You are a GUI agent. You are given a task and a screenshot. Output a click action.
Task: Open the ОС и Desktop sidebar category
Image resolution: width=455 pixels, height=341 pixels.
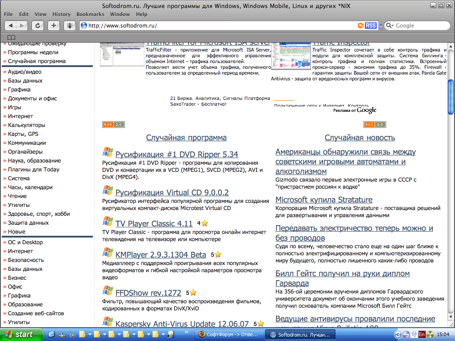point(25,242)
